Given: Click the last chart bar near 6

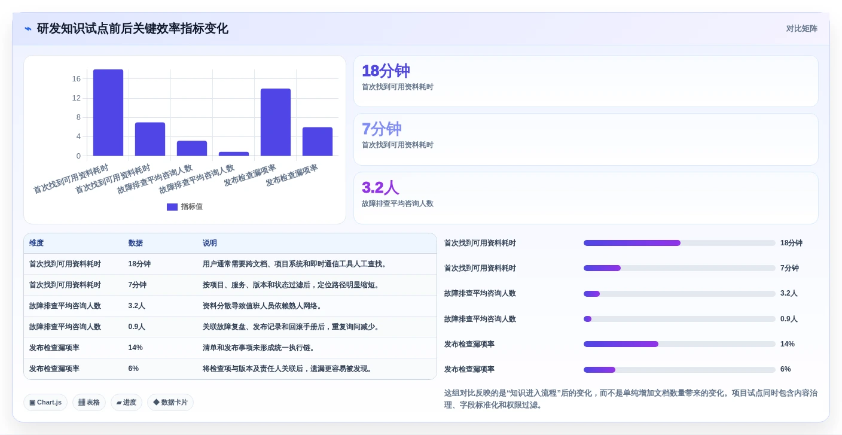Looking at the screenshot, I should coord(318,142).
